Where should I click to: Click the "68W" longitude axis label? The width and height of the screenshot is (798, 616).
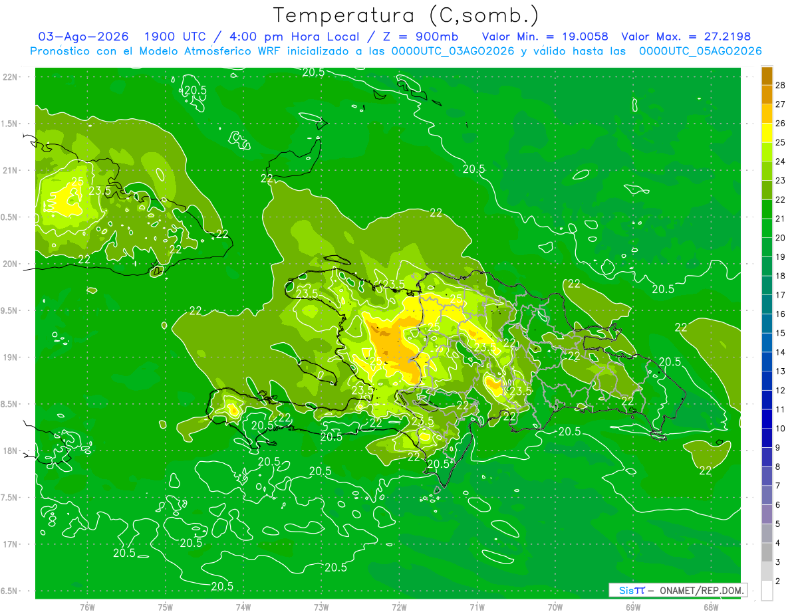coord(711,607)
